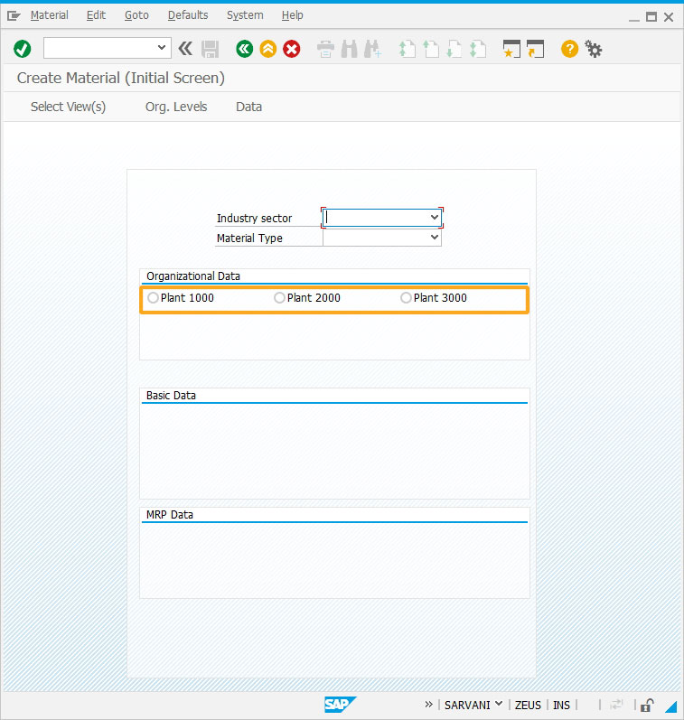684x720 pixels.
Task: Click the green Back icon
Action: point(244,49)
